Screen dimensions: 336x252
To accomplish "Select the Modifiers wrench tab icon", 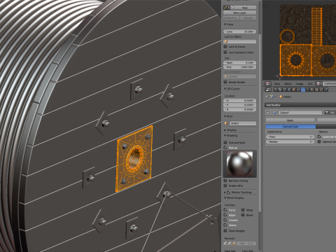I will (303, 90).
